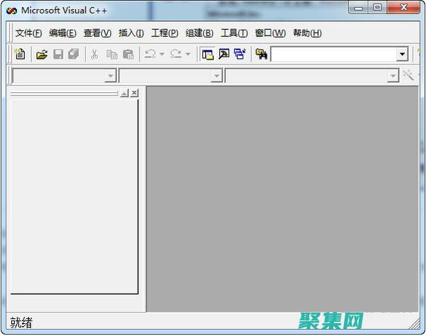Image resolution: width=426 pixels, height=336 pixels.
Task: Click the New Text File icon
Action: [x=20, y=54]
